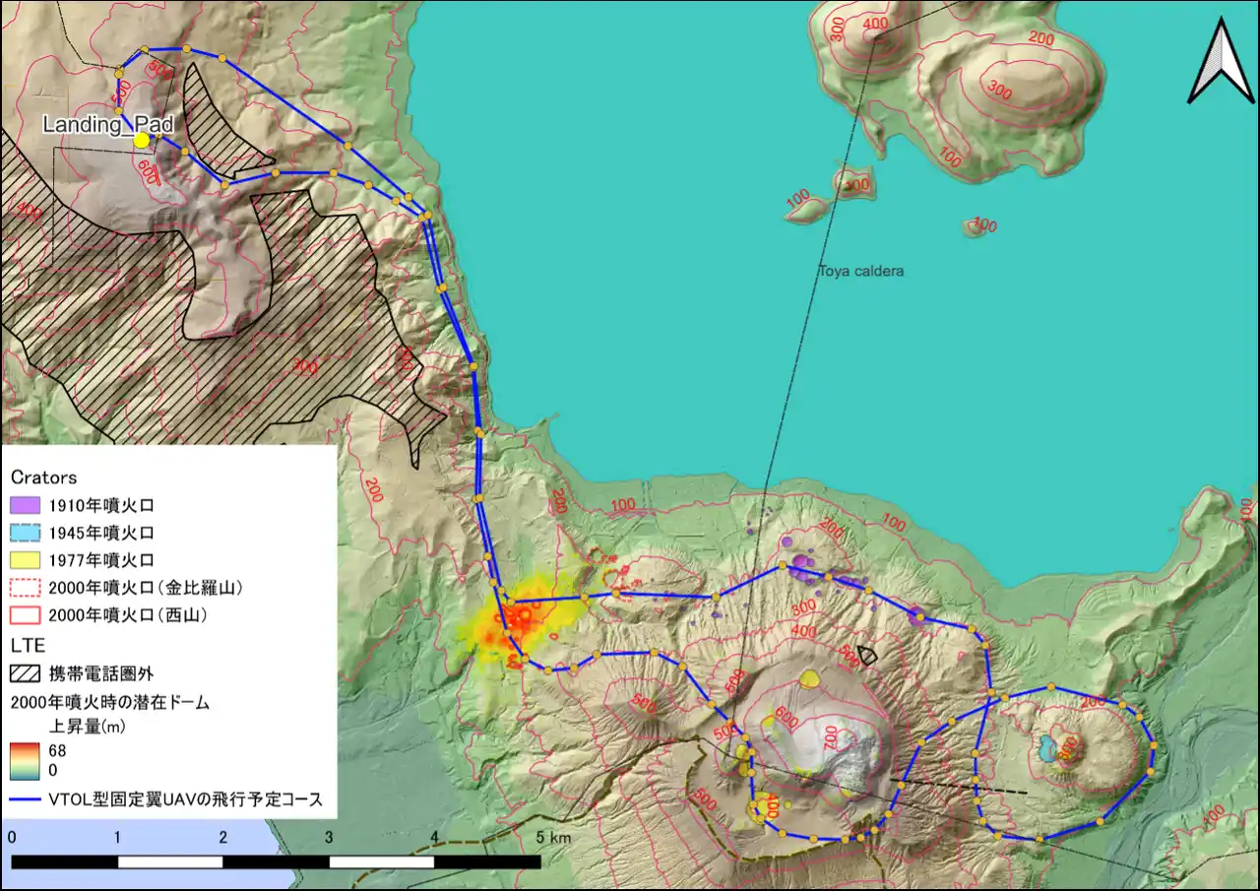Select the yellow Landing_Pad marker
Screen dimensions: 1260x891
(142, 140)
